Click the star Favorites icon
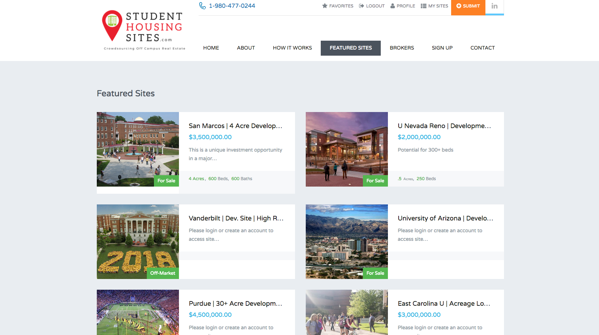The image size is (599, 335). click(x=325, y=6)
